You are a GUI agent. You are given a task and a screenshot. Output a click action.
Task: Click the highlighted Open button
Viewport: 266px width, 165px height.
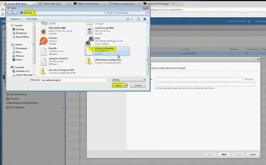[118, 85]
